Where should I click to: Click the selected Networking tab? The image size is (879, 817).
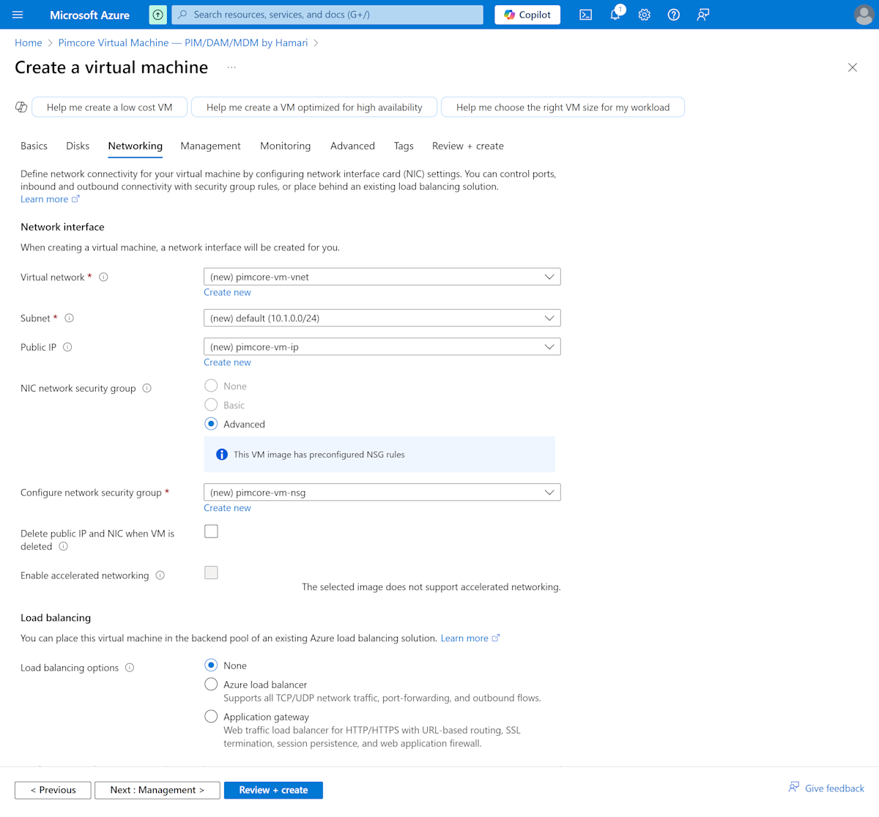tap(136, 146)
